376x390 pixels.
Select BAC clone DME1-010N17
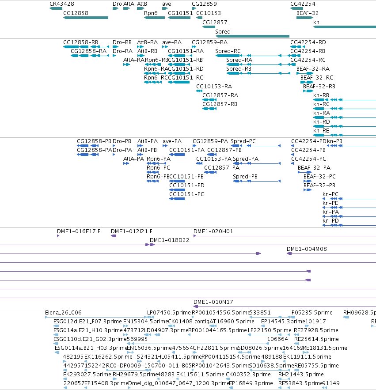coord(213,302)
